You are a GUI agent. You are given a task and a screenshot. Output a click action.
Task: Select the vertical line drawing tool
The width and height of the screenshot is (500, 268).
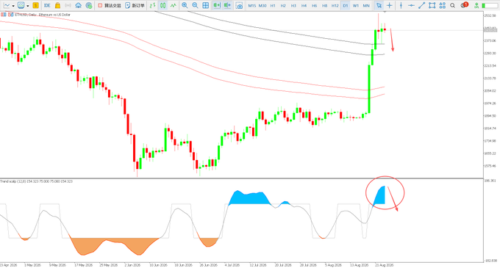click(401, 5)
